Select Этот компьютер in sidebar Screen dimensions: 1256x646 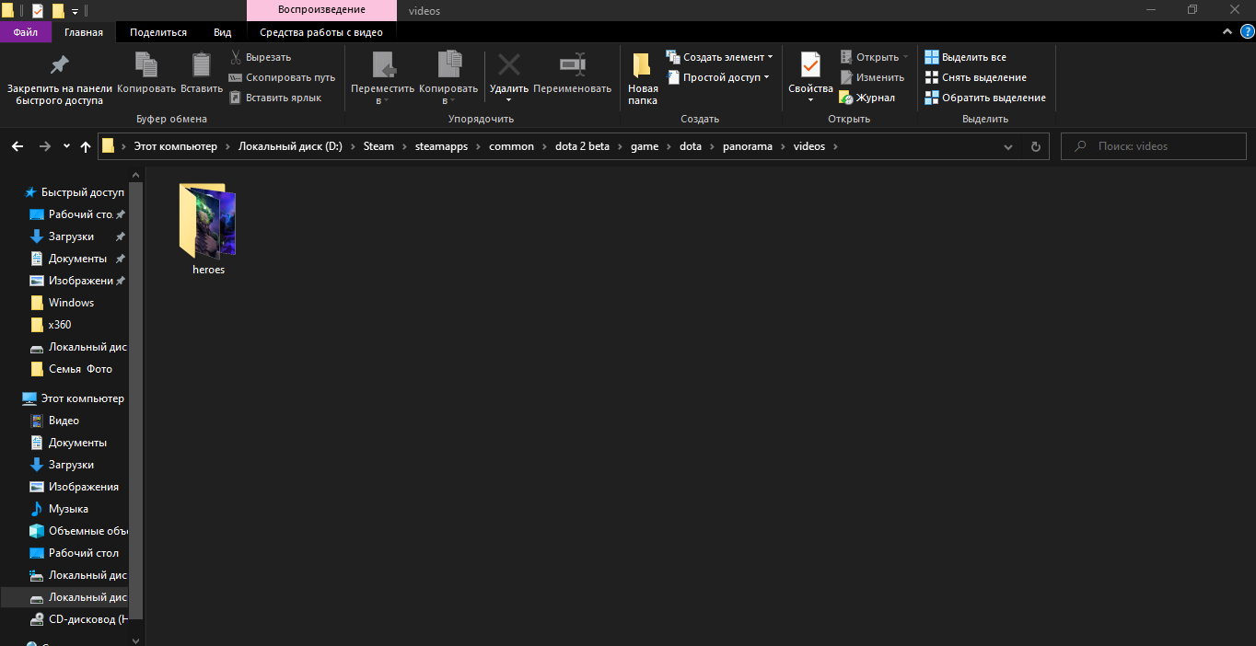(x=74, y=398)
